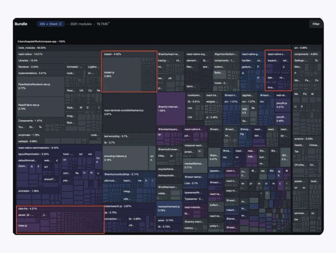
Task: Open the @tanstack/query node
Action: (x=169, y=129)
